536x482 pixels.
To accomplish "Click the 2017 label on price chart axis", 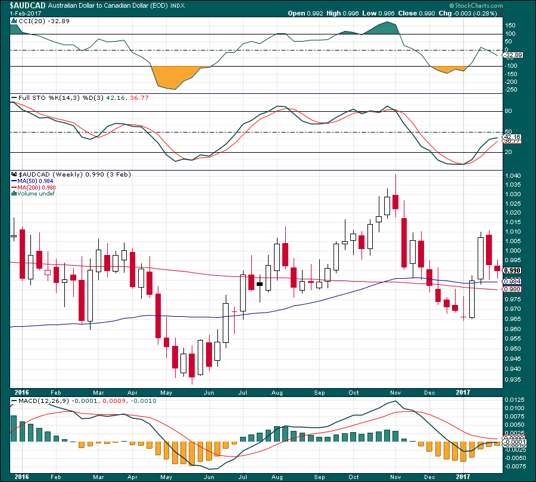I will [x=463, y=392].
